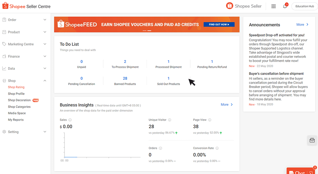
Task: Open Pending Return/Refund count
Action: coord(212,62)
